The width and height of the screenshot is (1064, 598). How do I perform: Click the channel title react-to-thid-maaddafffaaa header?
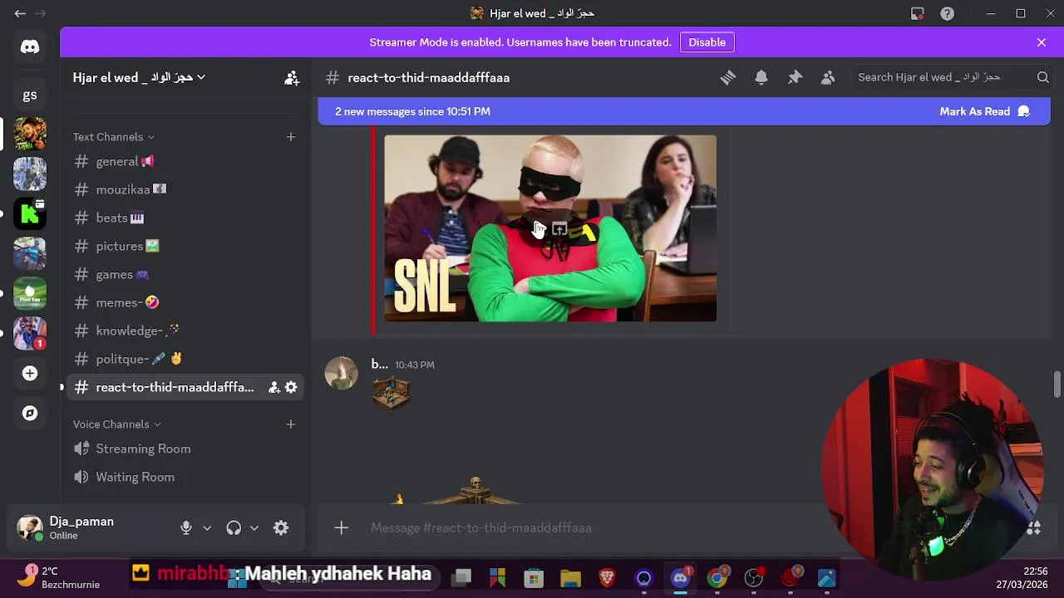tap(428, 77)
